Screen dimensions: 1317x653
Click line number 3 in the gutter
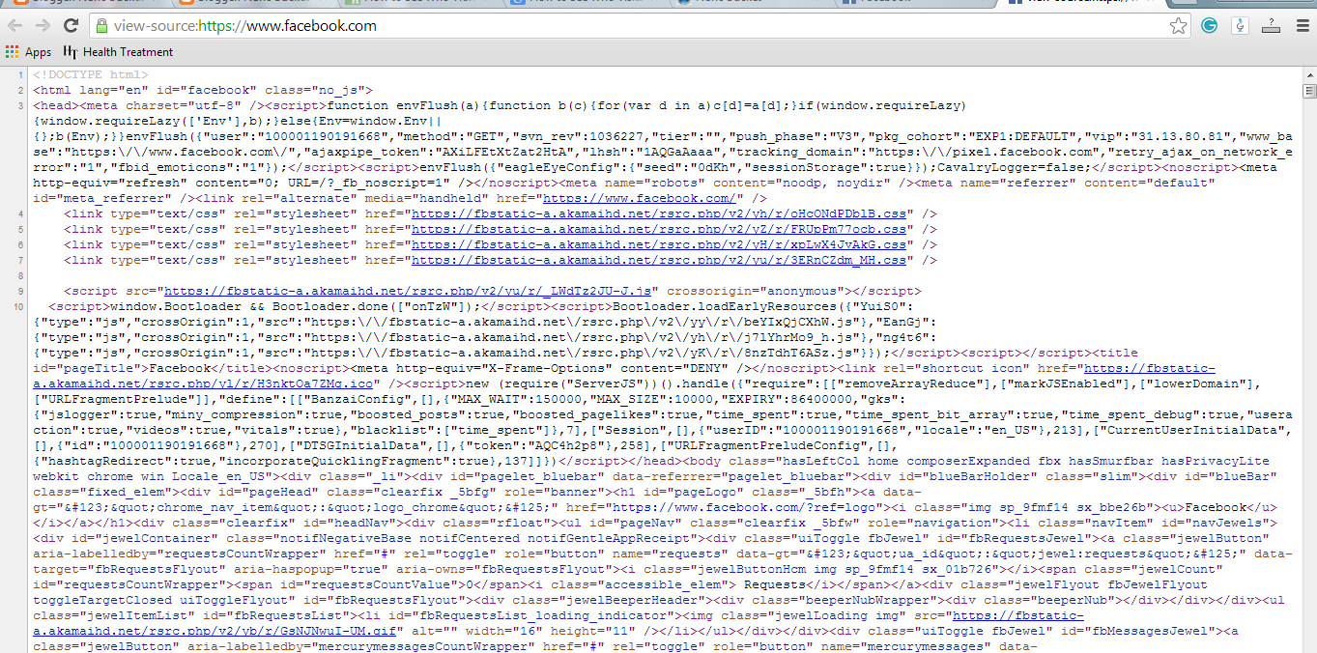[21, 105]
